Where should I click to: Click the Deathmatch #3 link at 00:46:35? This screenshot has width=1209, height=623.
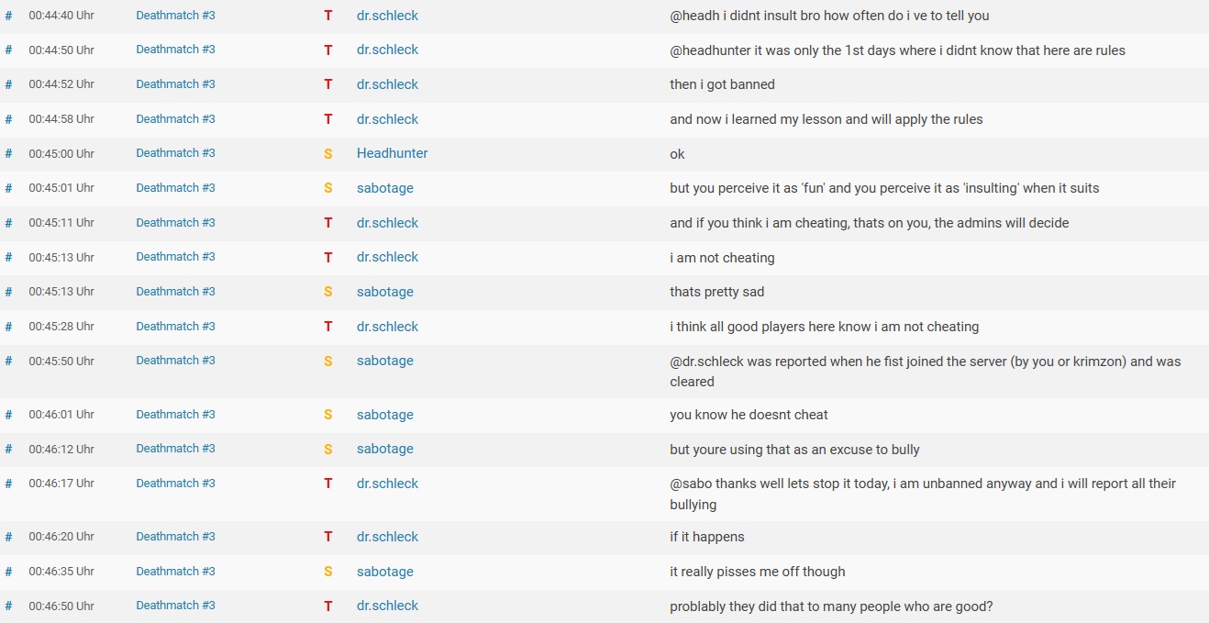[x=175, y=572]
